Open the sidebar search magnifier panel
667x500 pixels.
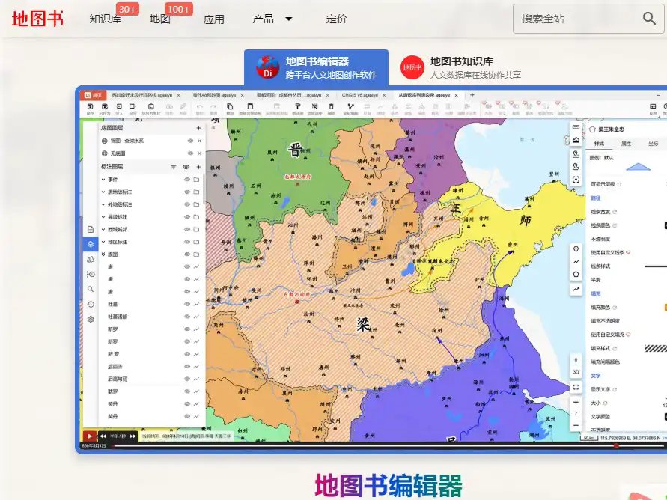pyautogui.click(x=91, y=289)
